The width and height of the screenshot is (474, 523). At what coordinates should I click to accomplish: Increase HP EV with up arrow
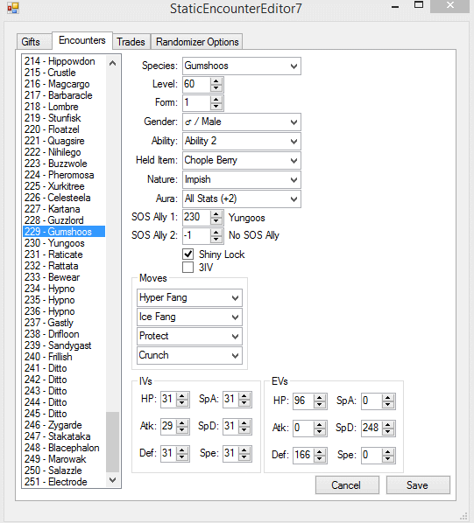click(320, 398)
